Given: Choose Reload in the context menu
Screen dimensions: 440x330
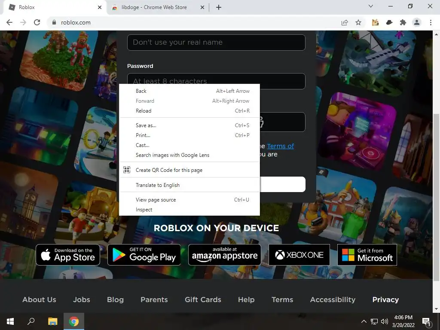Looking at the screenshot, I should click(x=189, y=111).
